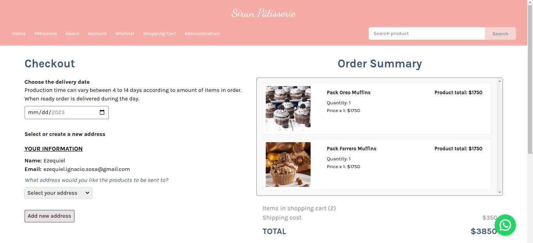Navigate to Account in the navbar
This screenshot has width=533, height=243.
click(x=97, y=33)
